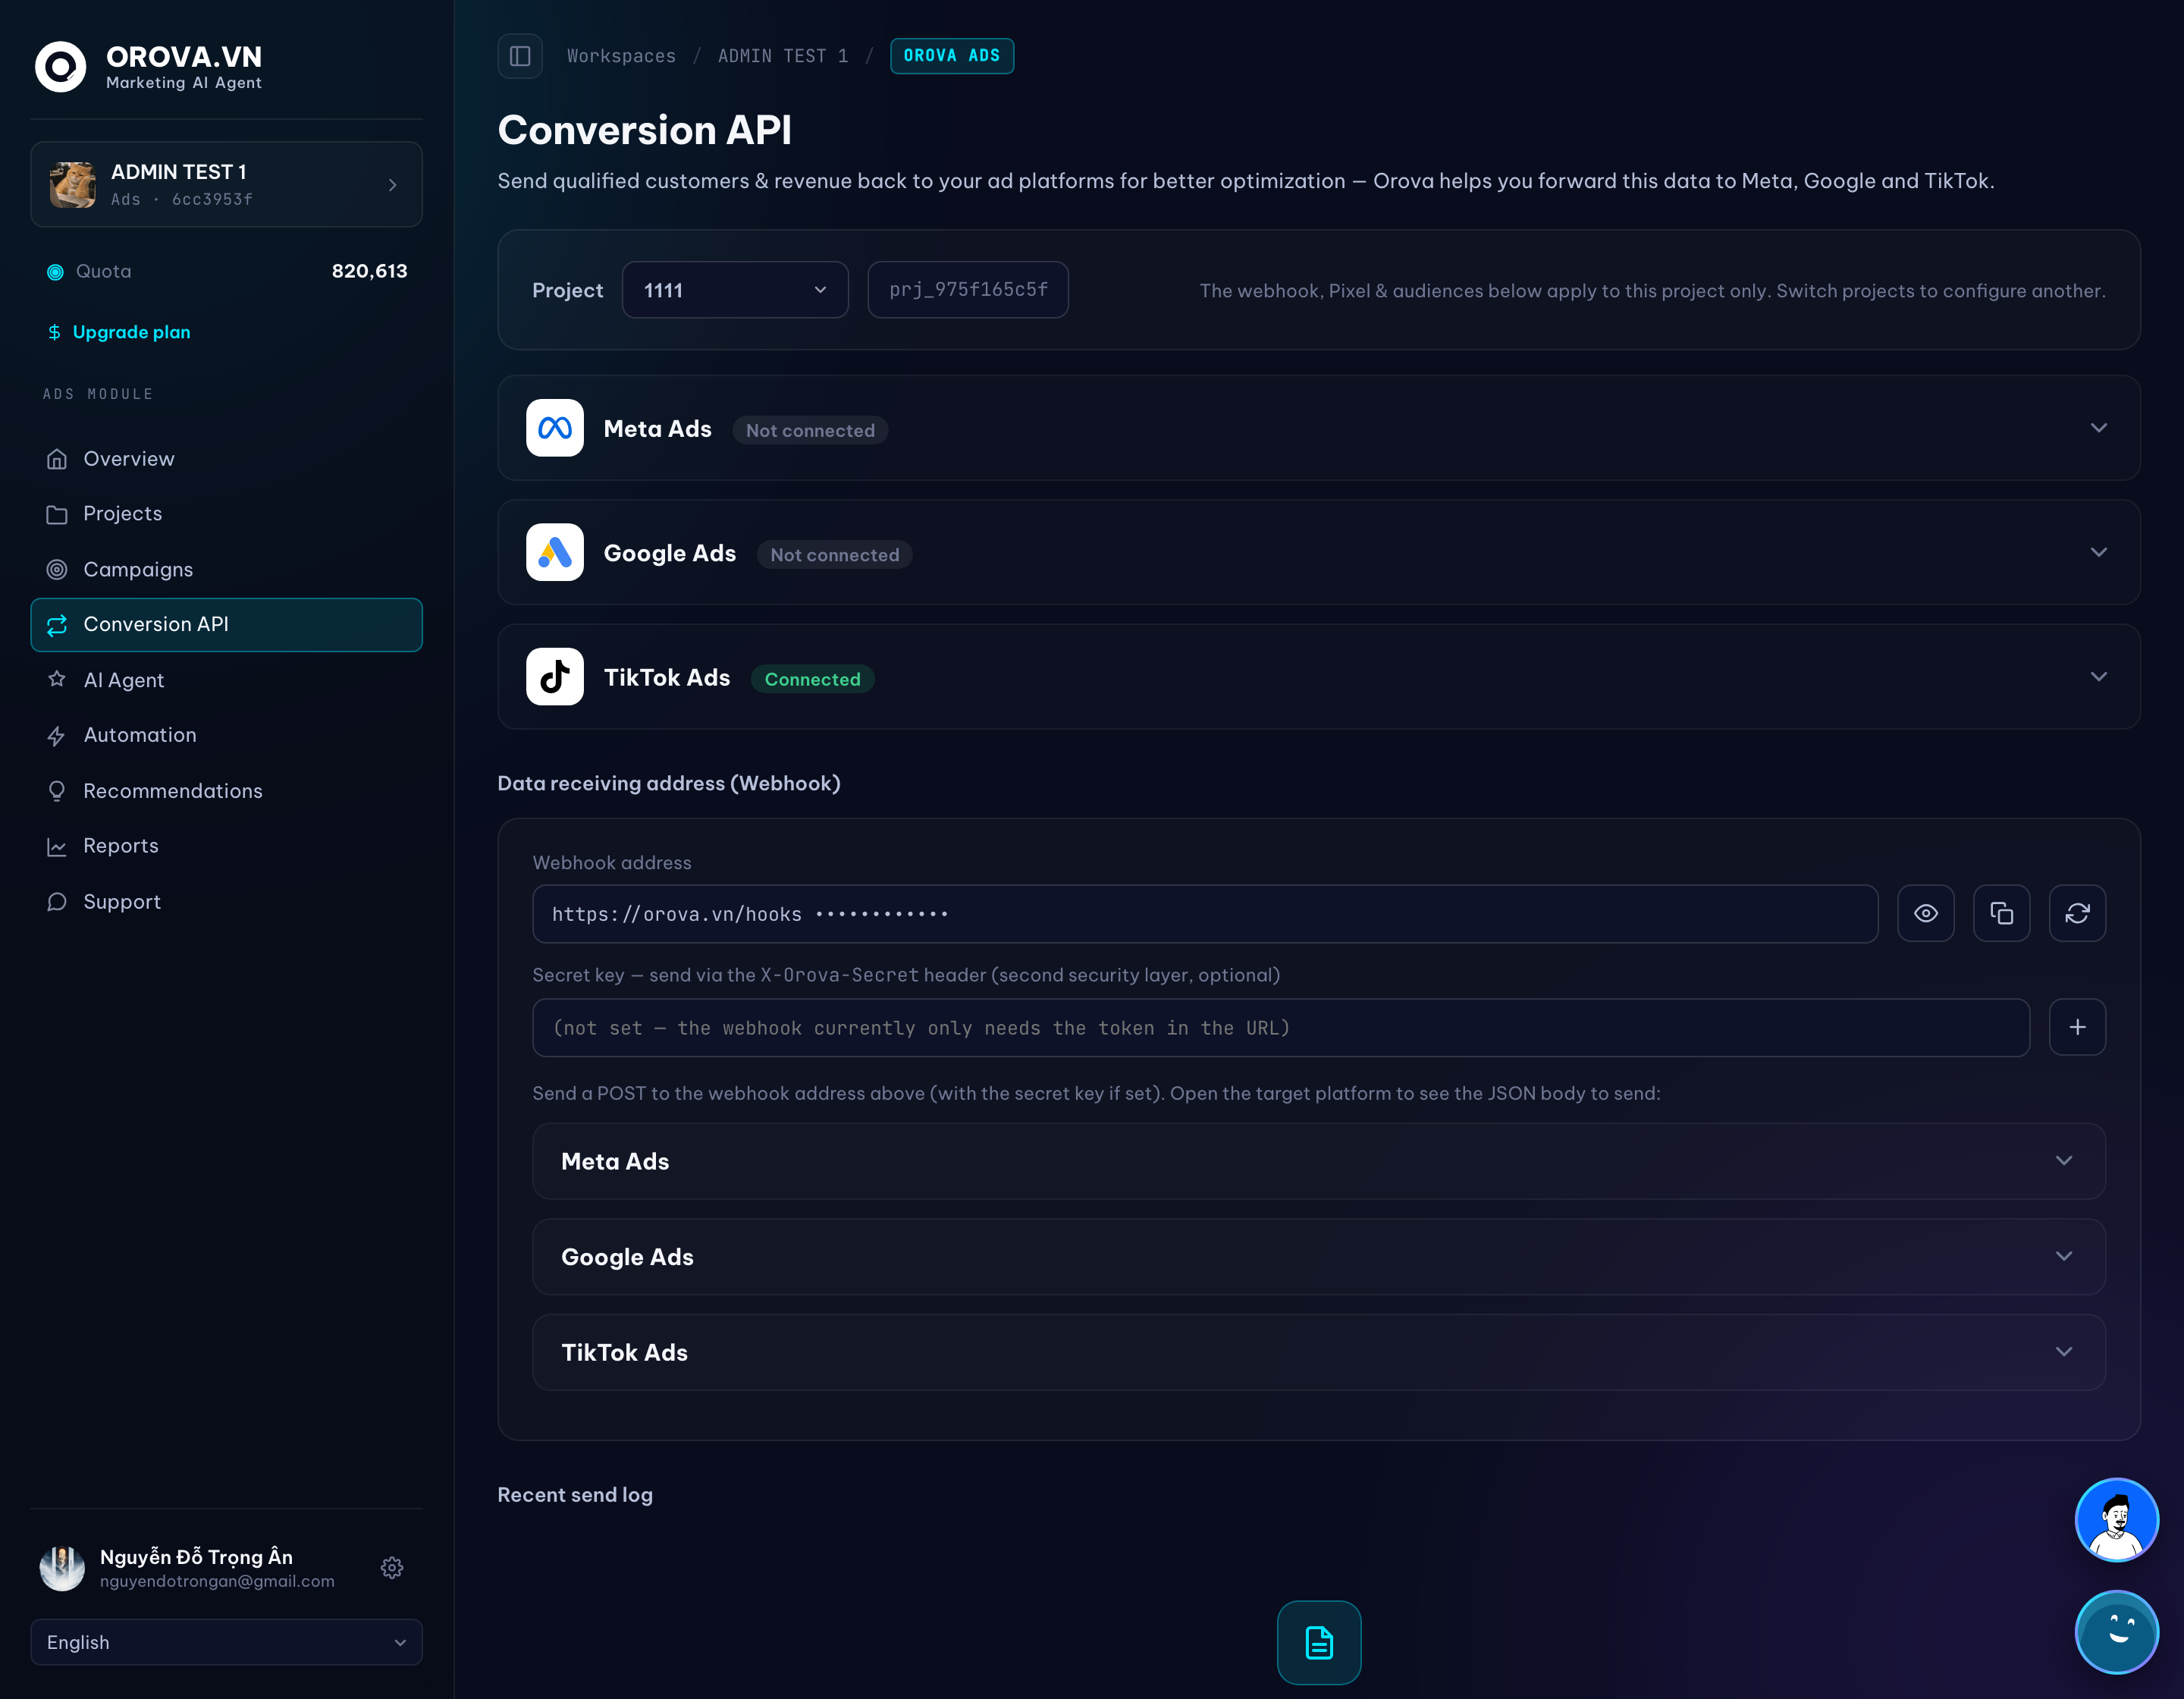
Task: Click the nguyendotrongan@gmail.com email text
Action: click(217, 1581)
